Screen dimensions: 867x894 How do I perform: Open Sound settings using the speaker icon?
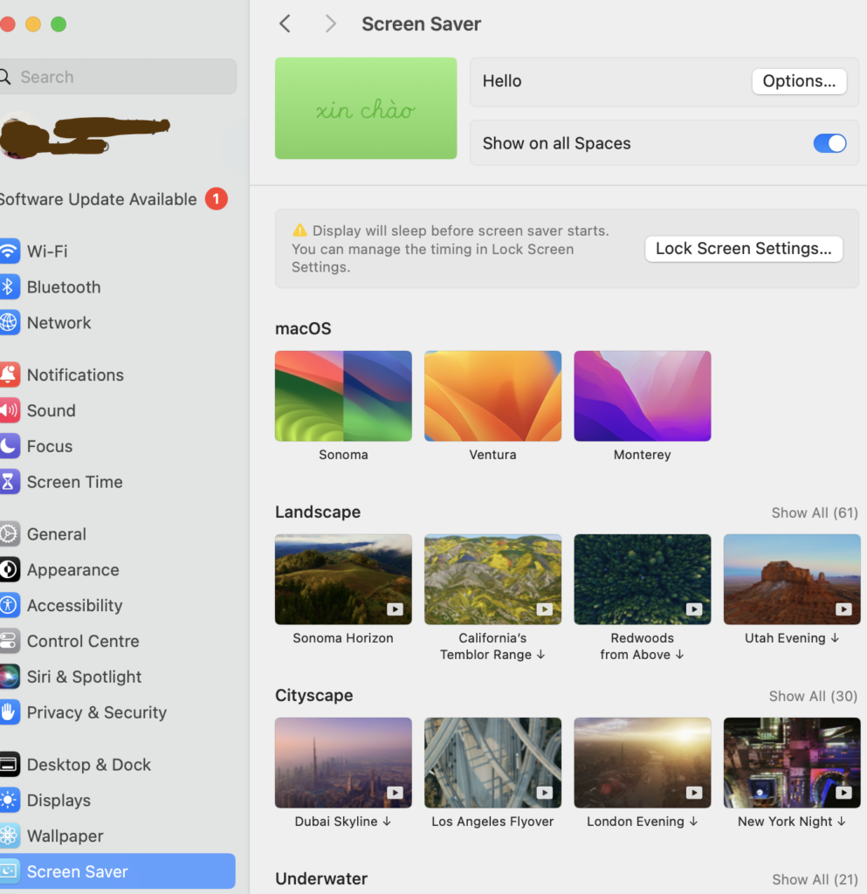click(11, 410)
